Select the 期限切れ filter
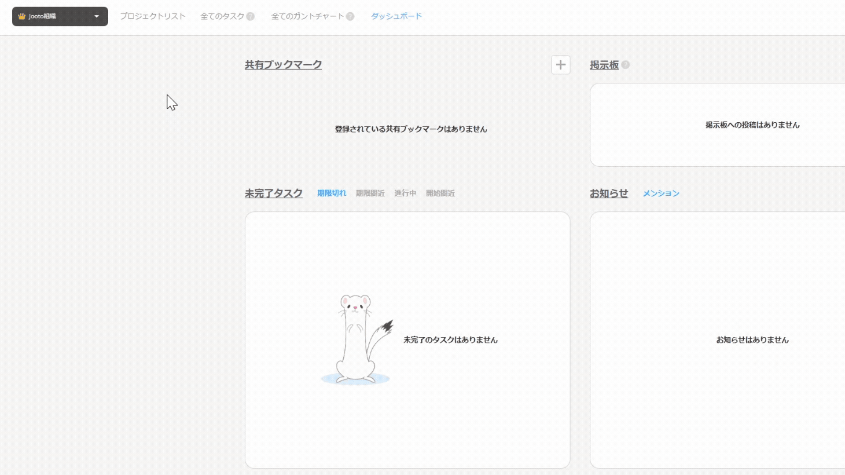The width and height of the screenshot is (845, 475). (x=331, y=194)
